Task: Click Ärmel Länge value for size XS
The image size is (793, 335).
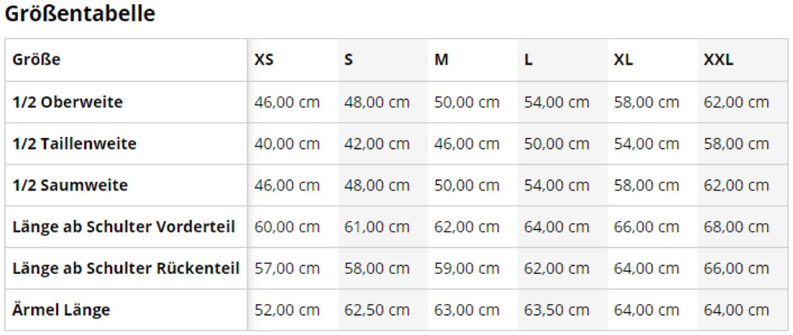Action: (x=287, y=311)
